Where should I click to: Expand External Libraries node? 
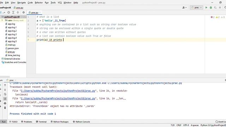click(12, 59)
